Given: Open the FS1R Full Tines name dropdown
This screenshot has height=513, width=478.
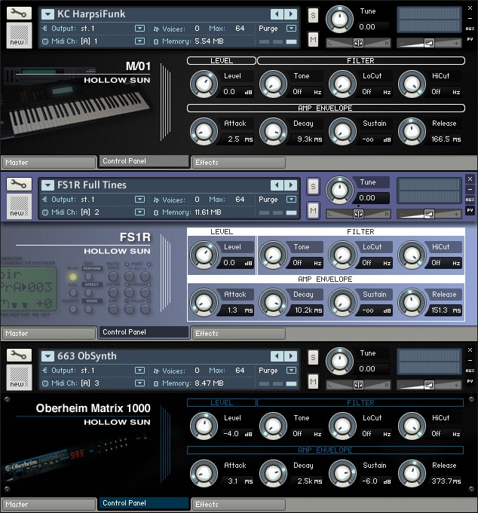Looking at the screenshot, I should (x=47, y=185).
